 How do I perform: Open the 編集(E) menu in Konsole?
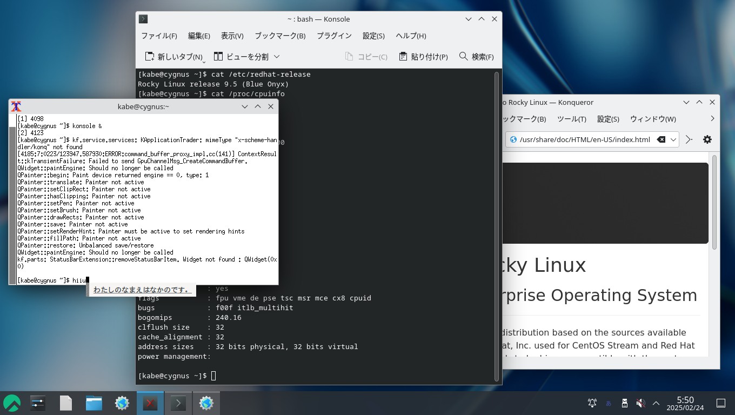pyautogui.click(x=199, y=36)
